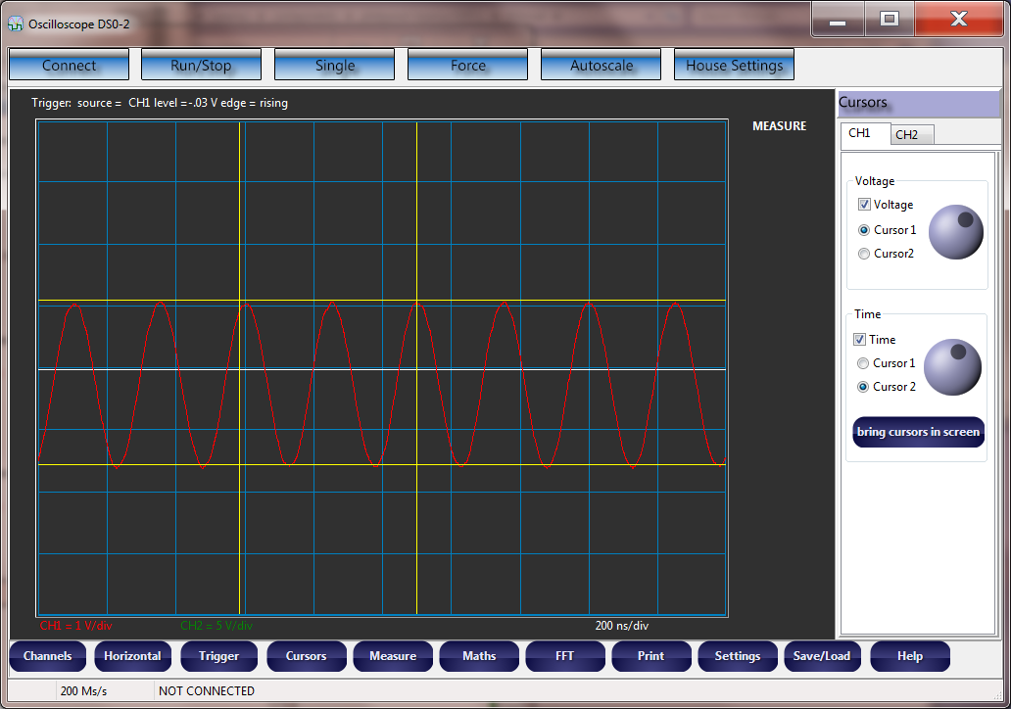The image size is (1011, 709).
Task: Open the Print panel
Action: pos(650,656)
